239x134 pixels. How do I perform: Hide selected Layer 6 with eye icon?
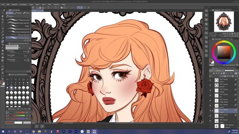tap(210, 111)
